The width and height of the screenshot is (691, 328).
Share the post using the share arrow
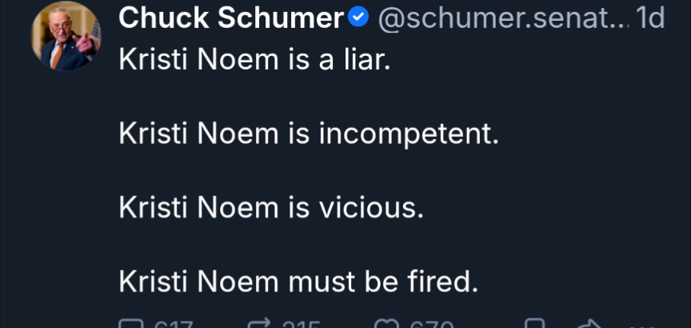point(588,324)
